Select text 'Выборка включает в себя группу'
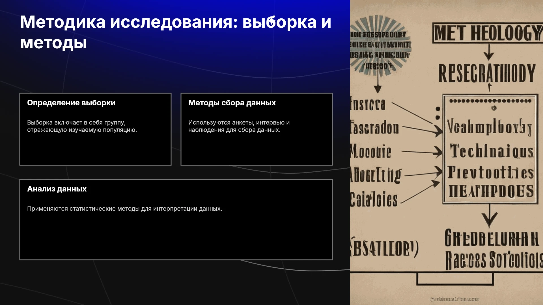This screenshot has height=305, width=543. 76,123
